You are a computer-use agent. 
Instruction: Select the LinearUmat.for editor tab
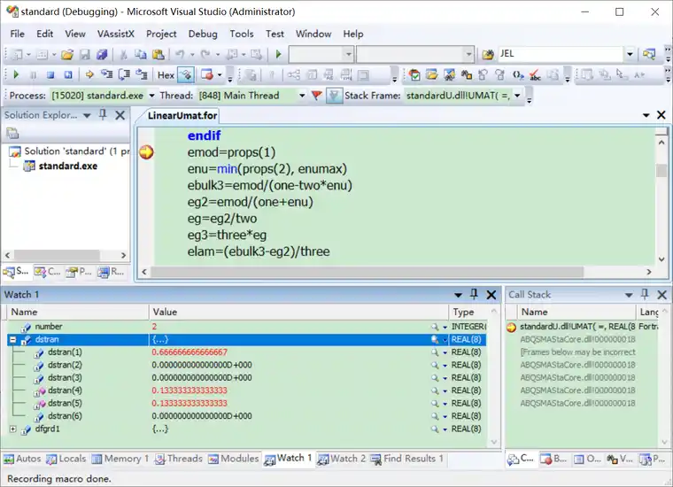[x=182, y=115]
